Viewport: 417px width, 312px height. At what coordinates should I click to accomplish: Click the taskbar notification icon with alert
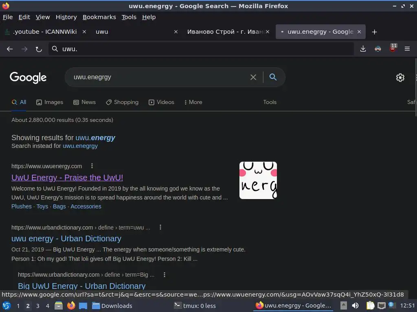pyautogui.click(x=391, y=305)
